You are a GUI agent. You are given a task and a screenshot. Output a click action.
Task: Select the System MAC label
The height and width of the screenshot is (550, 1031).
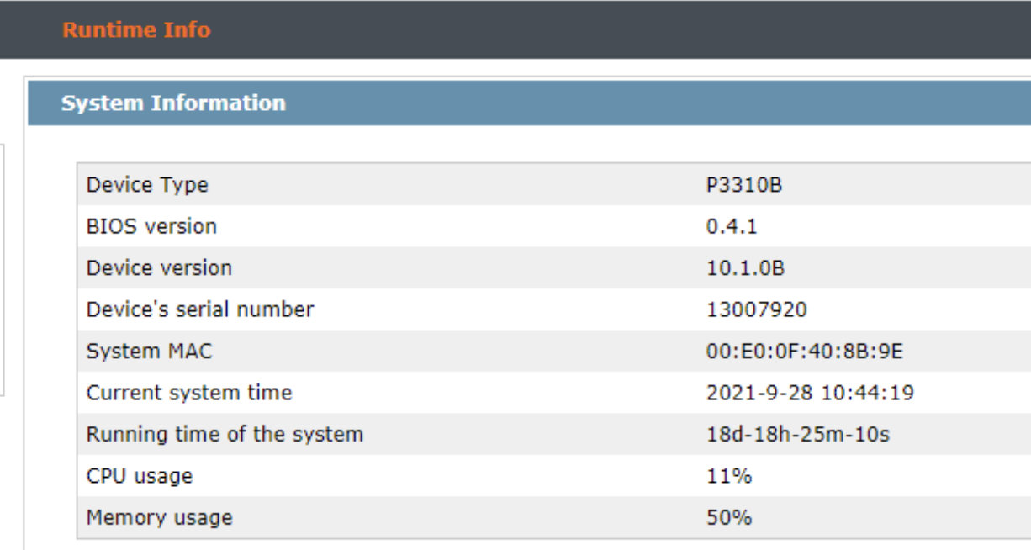[150, 351]
